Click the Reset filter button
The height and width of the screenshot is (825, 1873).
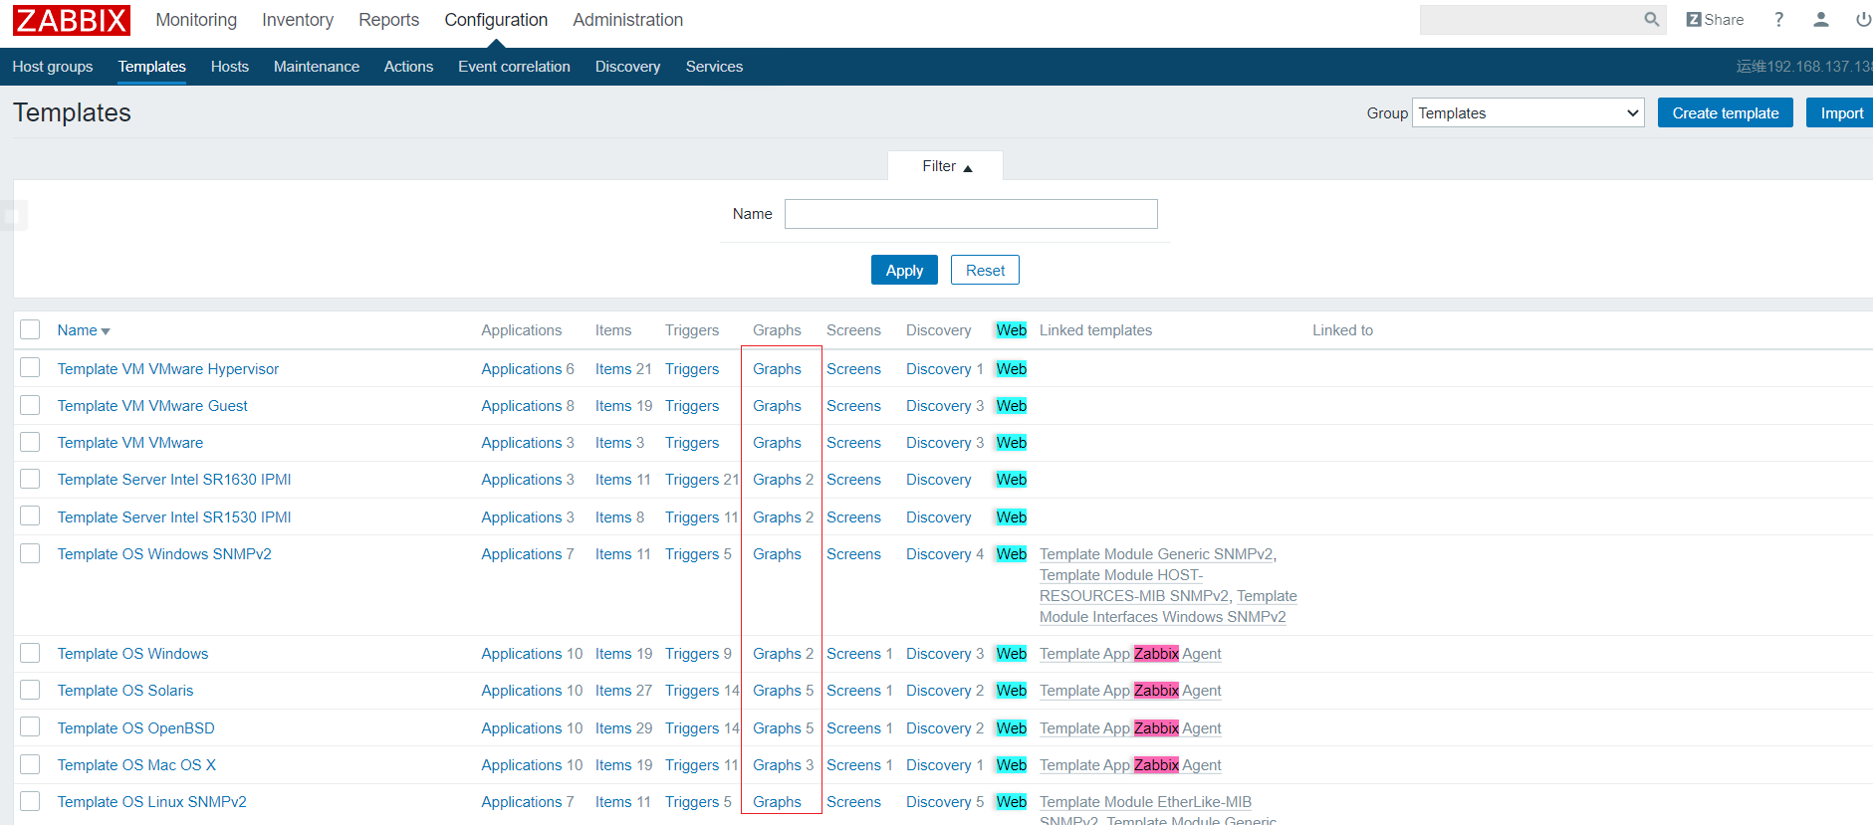tap(985, 270)
